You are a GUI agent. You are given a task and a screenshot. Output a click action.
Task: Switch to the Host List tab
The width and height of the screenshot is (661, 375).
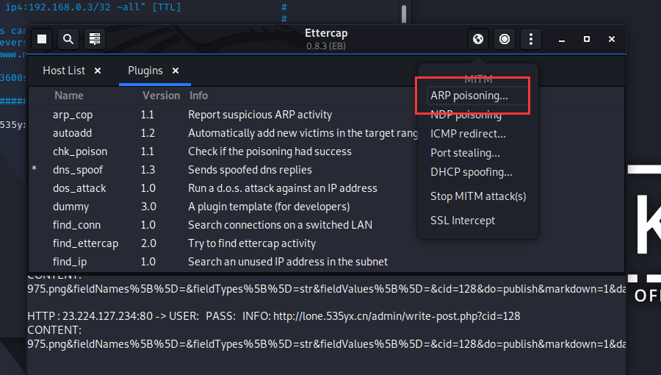(x=64, y=71)
